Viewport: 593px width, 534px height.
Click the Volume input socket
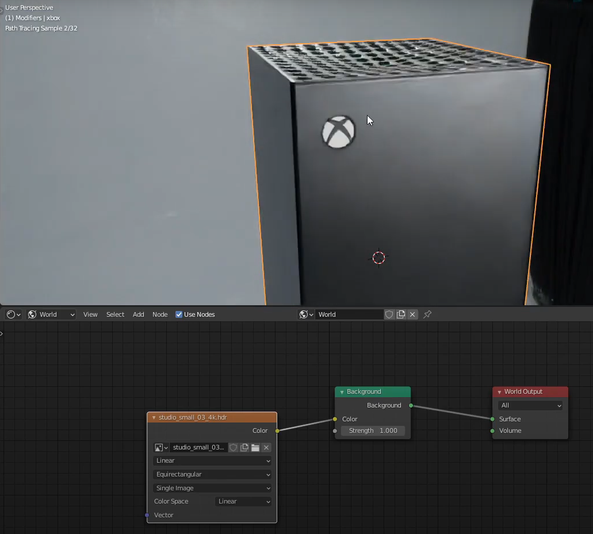pyautogui.click(x=492, y=431)
